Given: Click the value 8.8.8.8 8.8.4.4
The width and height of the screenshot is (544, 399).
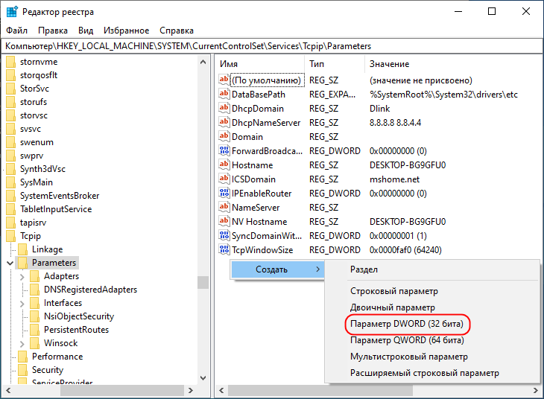Looking at the screenshot, I should click(x=395, y=122).
